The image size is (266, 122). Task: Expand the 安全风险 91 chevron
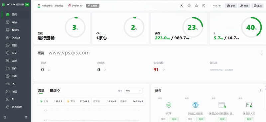click(x=164, y=69)
